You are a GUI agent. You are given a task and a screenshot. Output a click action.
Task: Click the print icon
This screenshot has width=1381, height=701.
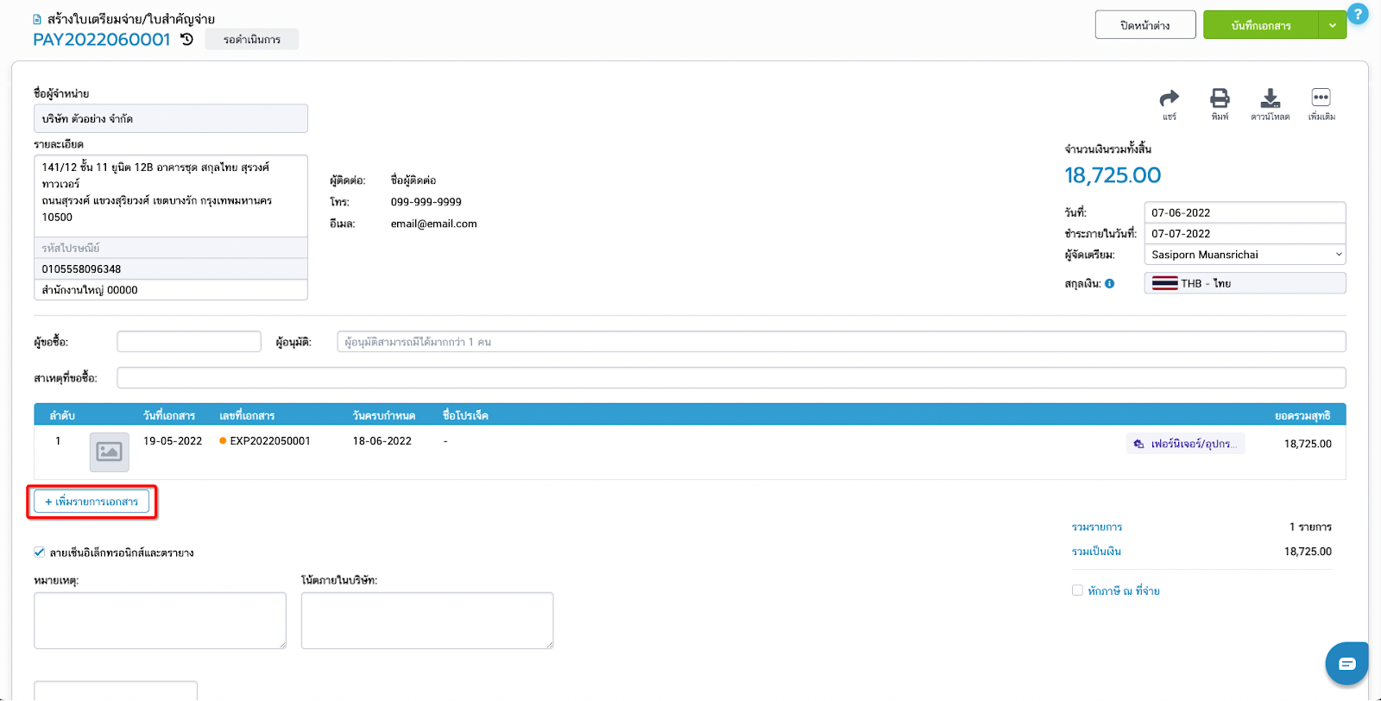tap(1220, 98)
